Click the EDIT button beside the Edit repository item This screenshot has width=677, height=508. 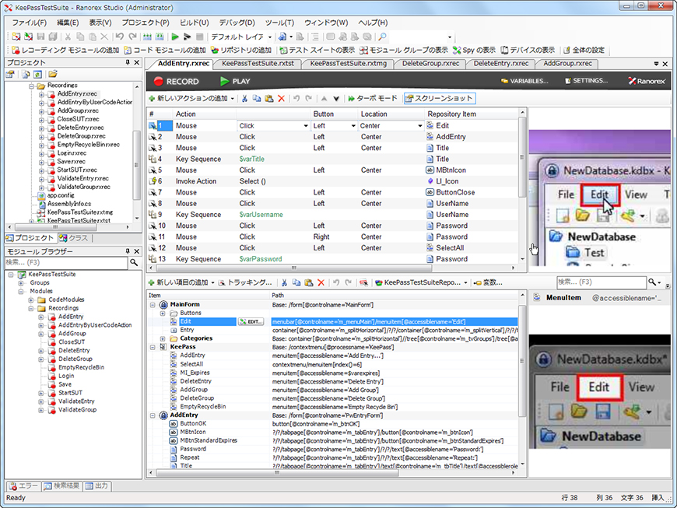pos(251,321)
